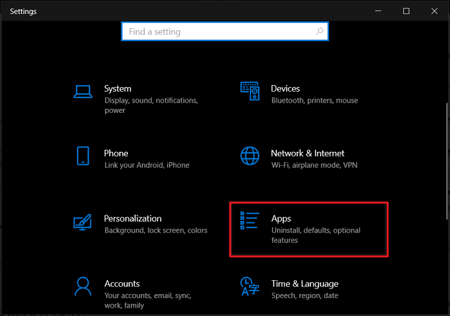
Task: Go to Phone settings label
Action: [116, 153]
